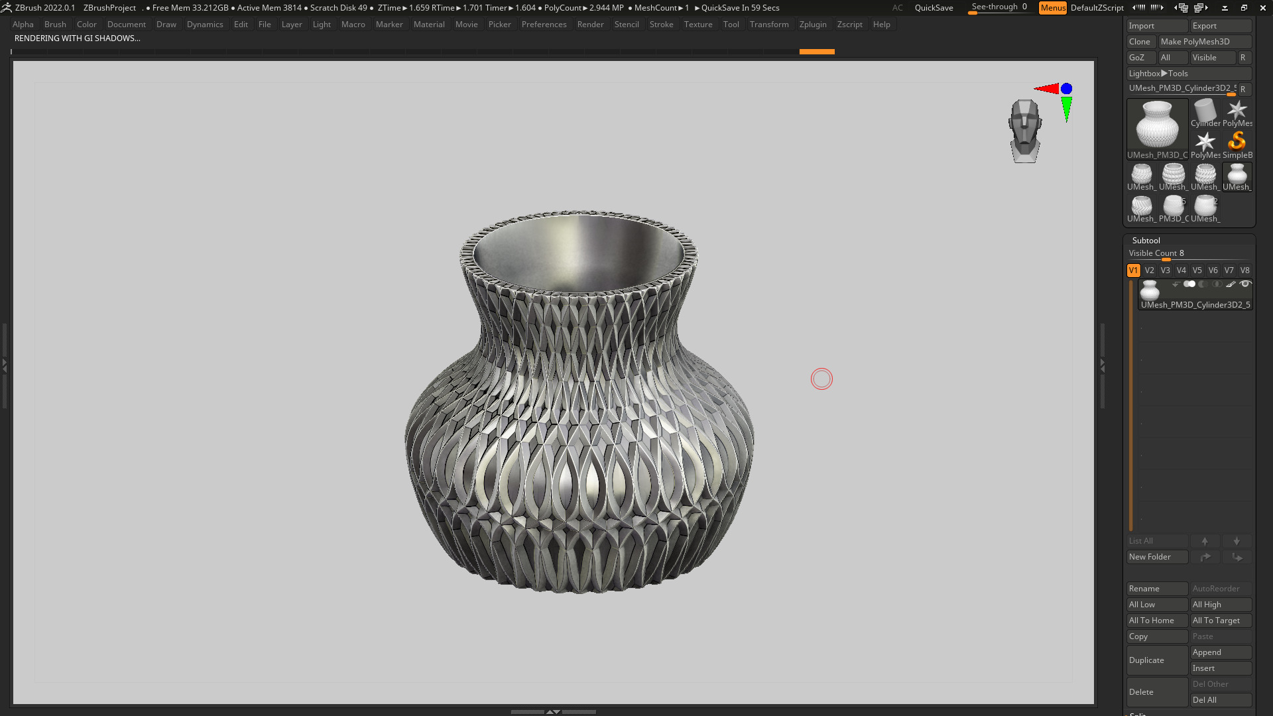Collapse the right tray divider arrow
Image resolution: width=1273 pixels, height=716 pixels.
(x=1103, y=365)
